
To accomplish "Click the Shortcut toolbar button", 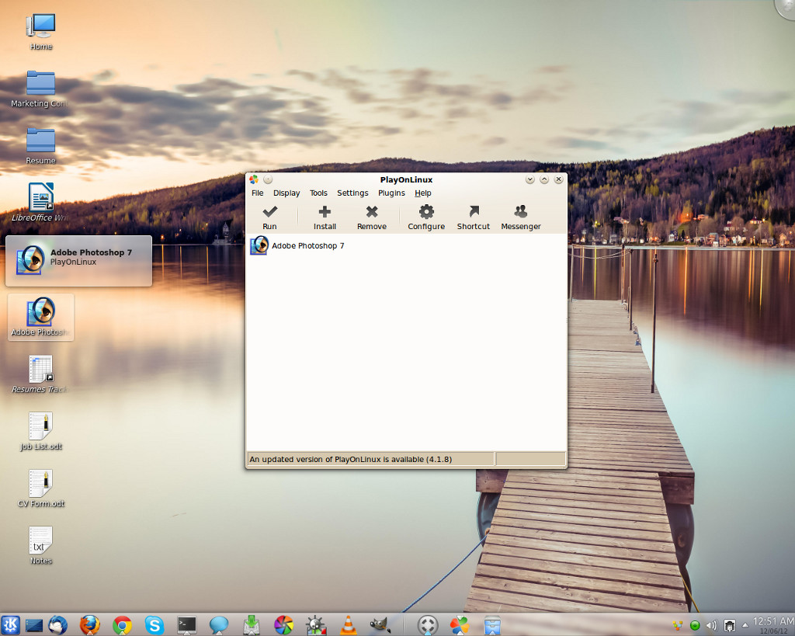I will [x=474, y=217].
